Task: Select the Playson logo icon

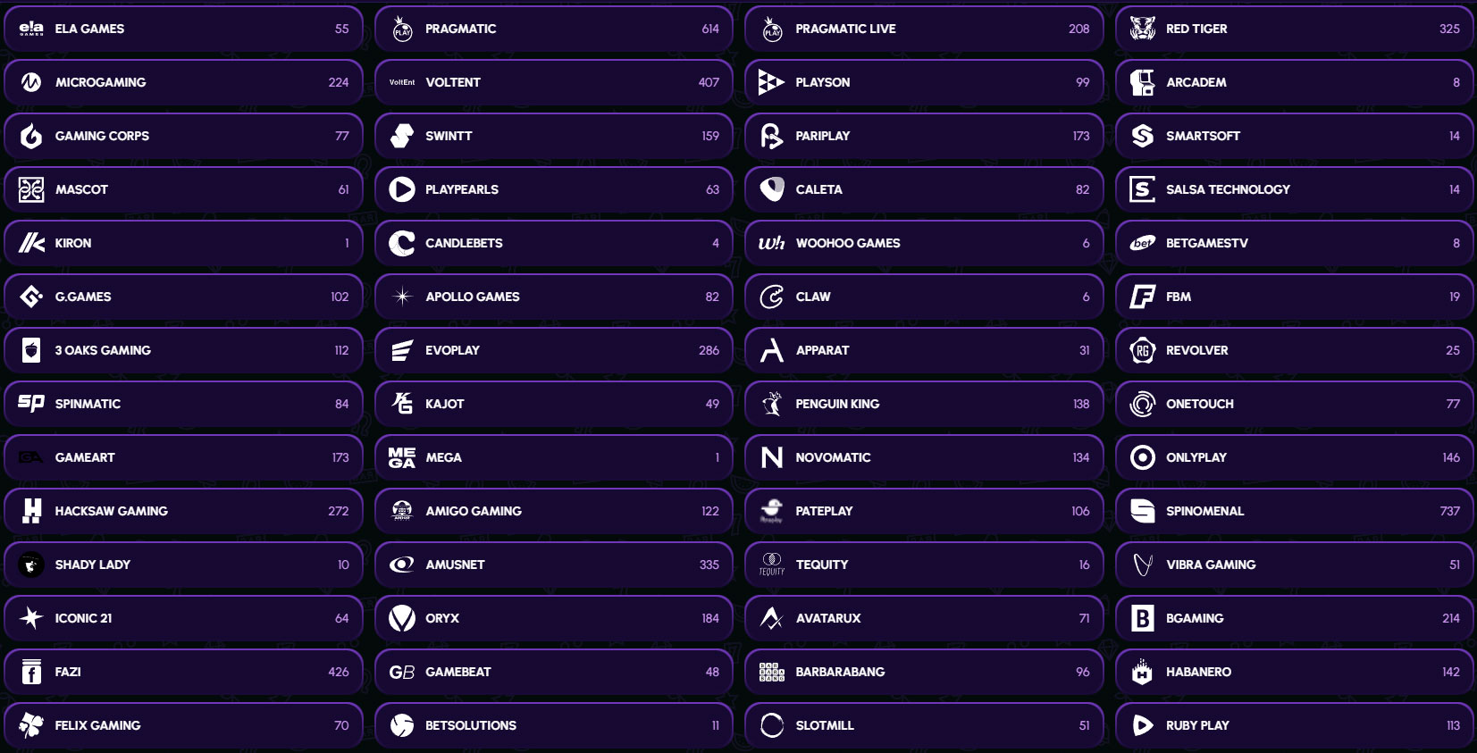Action: click(x=772, y=82)
